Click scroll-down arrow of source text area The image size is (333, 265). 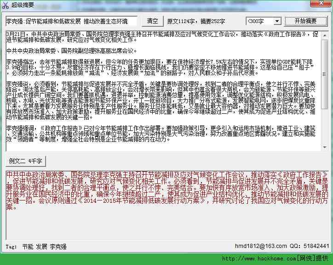(325, 147)
